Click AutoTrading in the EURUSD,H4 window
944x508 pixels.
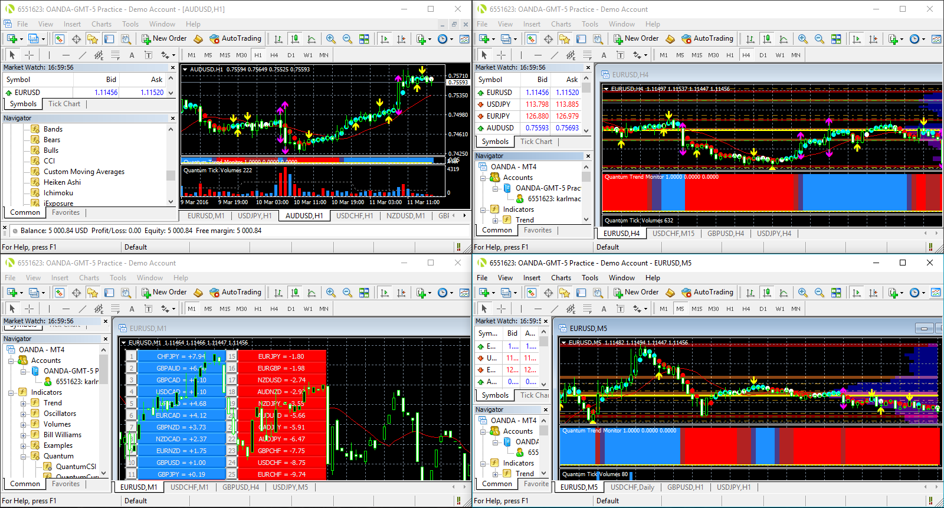(x=707, y=38)
